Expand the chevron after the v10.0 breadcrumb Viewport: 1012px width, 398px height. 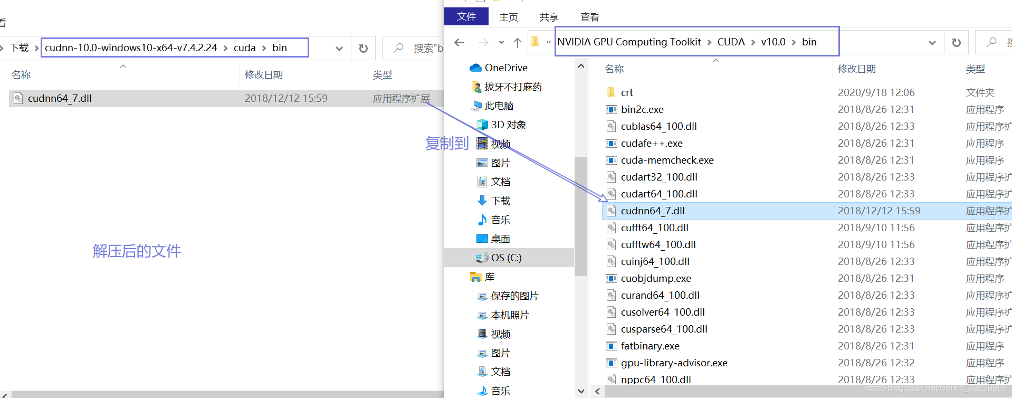pos(794,42)
